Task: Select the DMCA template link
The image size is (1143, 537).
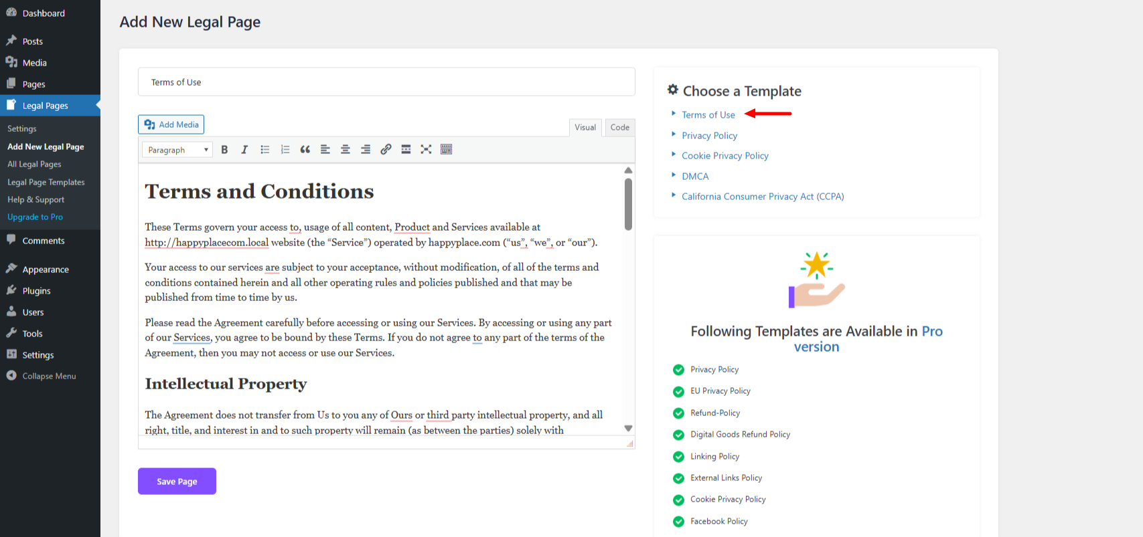Action: pyautogui.click(x=695, y=177)
